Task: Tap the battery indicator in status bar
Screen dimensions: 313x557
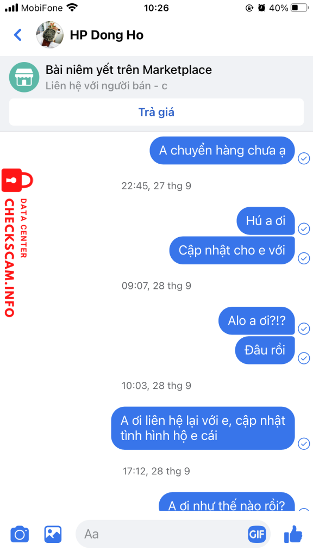Action: pos(299,8)
